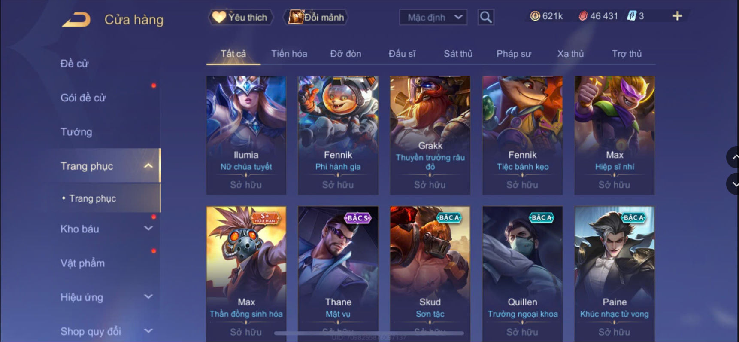
Task: Tap the blue voucher icon showing 3
Action: (631, 16)
